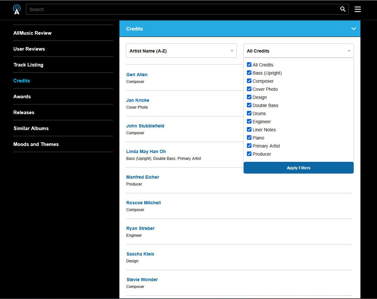Open the Artist Name (A-Z) sort dropdown
The width and height of the screenshot is (377, 299).
(x=181, y=51)
